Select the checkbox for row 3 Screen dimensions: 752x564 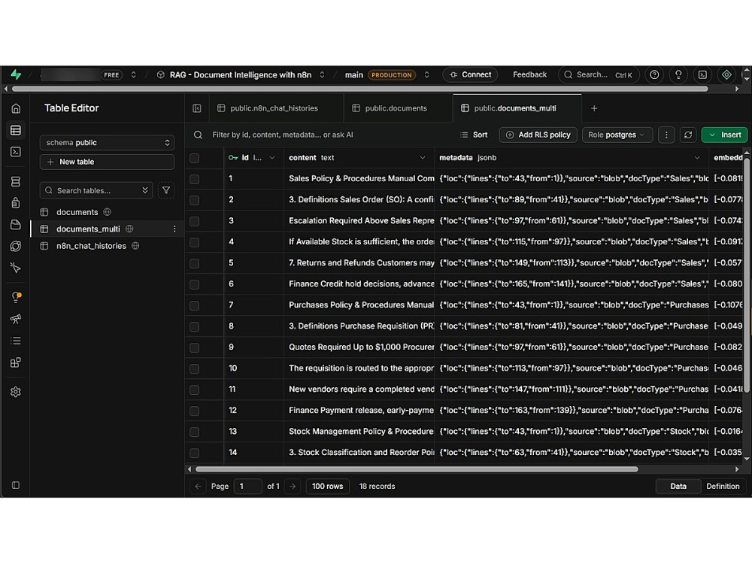coord(194,222)
